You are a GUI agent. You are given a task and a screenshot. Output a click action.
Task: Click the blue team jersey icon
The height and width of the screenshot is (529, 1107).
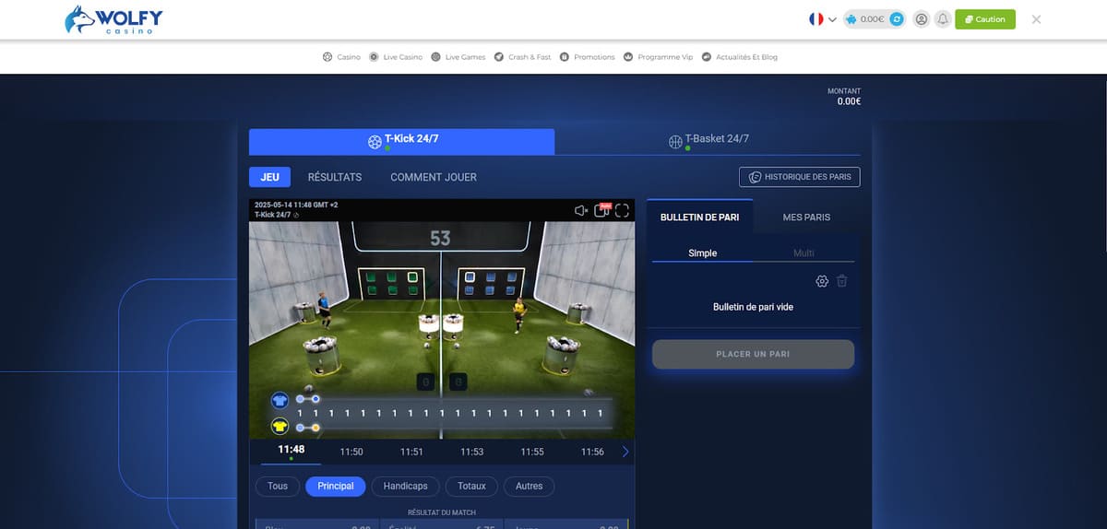click(x=280, y=401)
